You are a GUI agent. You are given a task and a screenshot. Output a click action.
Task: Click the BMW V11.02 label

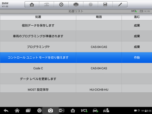[x=5, y=5]
